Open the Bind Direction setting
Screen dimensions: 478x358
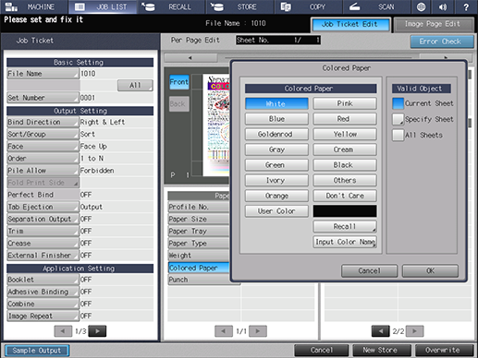43,122
